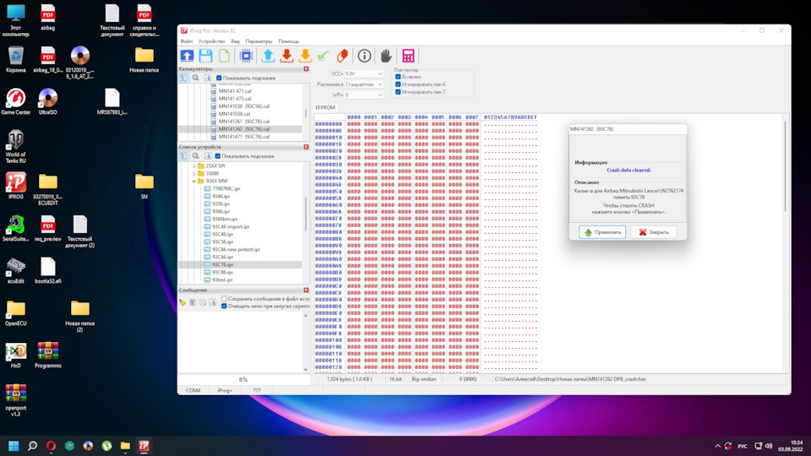Viewport: 811px width, 456px height.
Task: Open the Помощь menu
Action: 289,41
